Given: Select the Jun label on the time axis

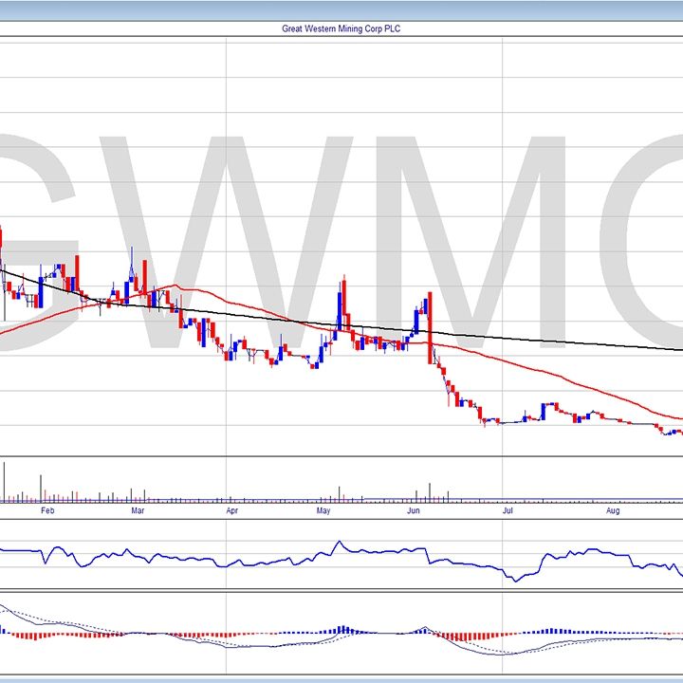Looking at the screenshot, I should [x=414, y=510].
